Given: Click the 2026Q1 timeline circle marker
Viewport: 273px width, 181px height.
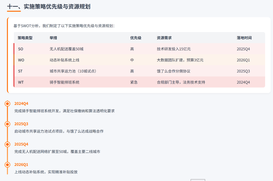Looking at the screenshot, I should 8,164.
